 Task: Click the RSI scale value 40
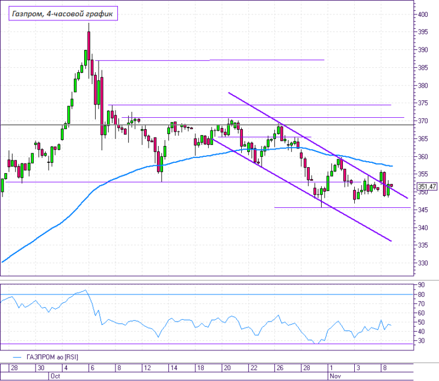[x=421, y=332]
